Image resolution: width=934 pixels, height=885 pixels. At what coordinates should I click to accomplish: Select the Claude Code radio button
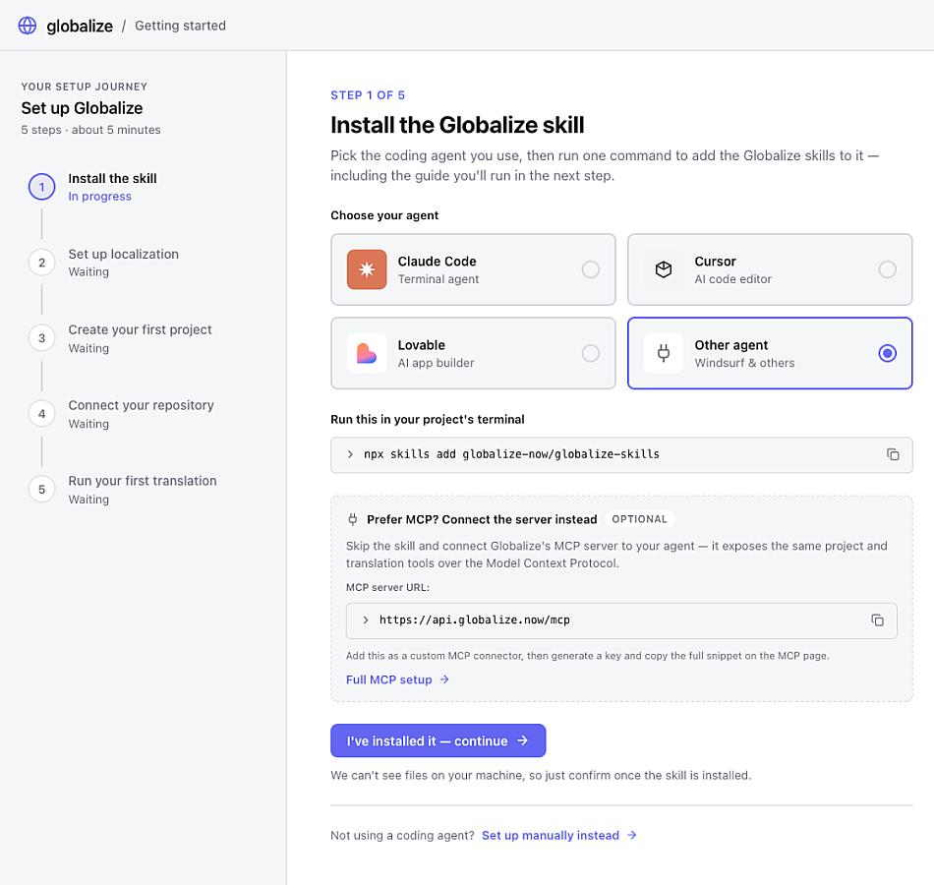[590, 269]
